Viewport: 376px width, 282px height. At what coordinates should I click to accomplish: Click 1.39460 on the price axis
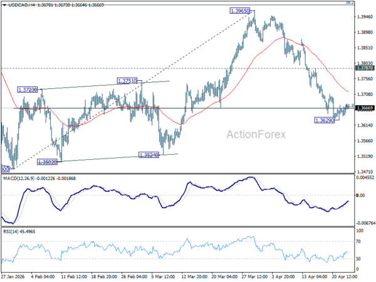point(365,17)
